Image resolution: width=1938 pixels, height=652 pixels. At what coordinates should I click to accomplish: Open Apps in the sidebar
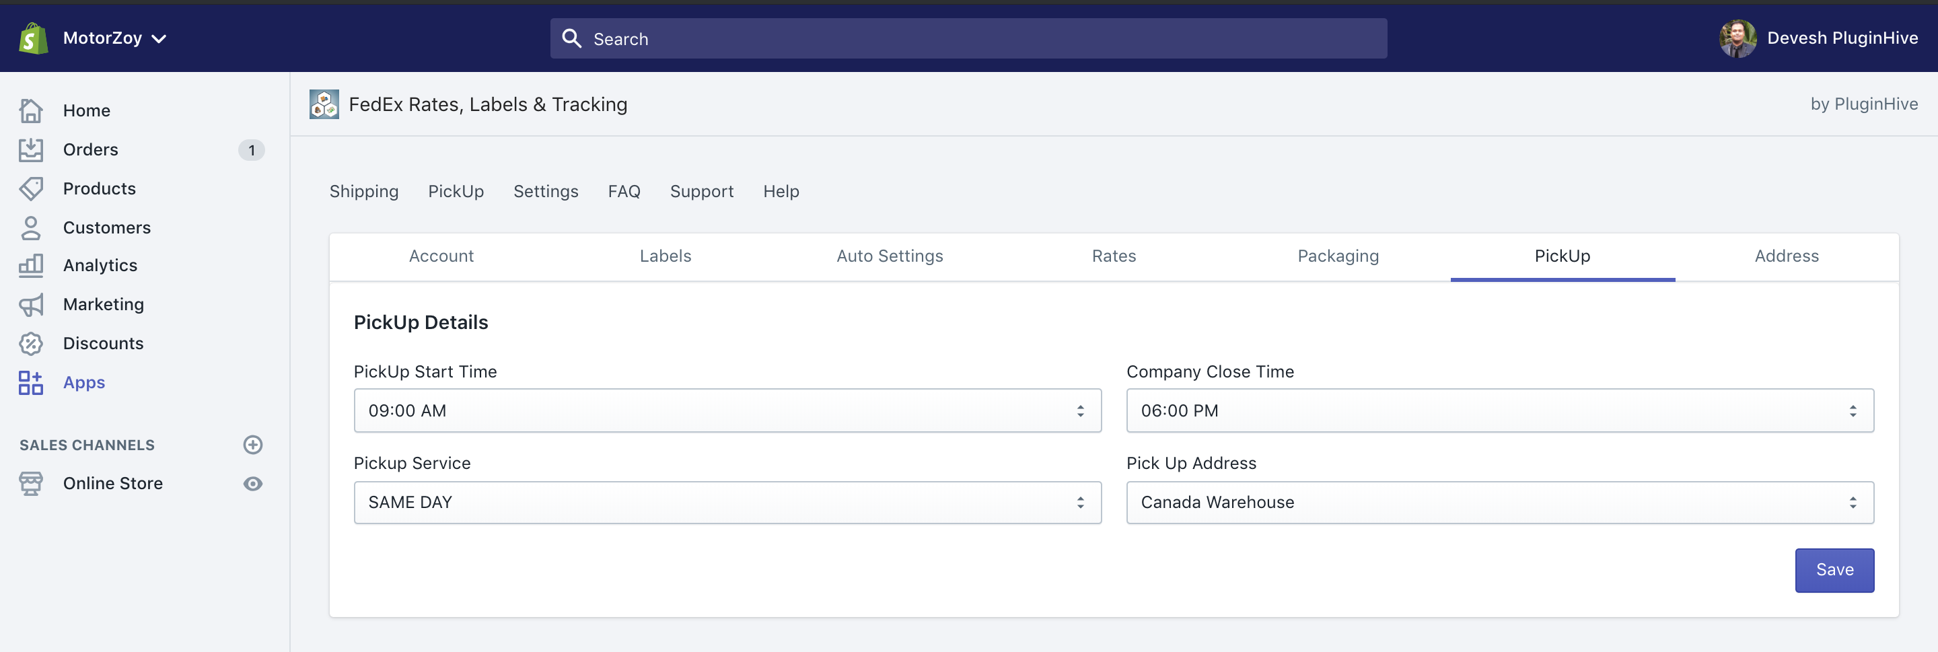pos(84,383)
